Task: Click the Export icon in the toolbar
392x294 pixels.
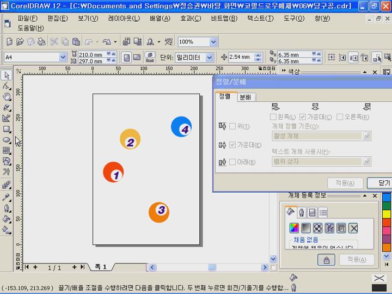Action: 138,41
